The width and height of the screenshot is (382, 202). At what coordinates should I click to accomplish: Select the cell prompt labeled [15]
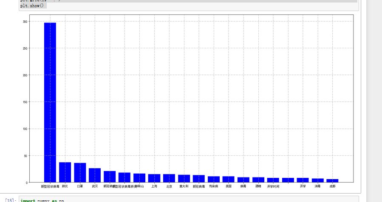[x=11, y=200]
